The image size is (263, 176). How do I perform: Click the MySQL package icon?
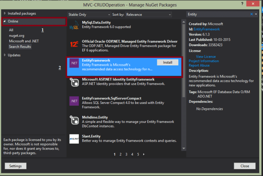point(74,25)
